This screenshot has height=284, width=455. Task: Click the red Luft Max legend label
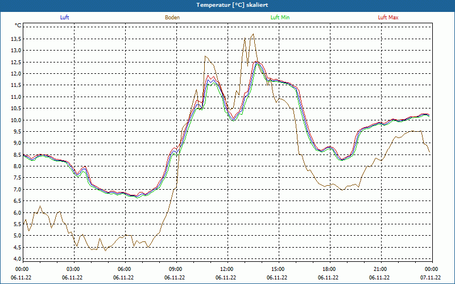click(388, 18)
